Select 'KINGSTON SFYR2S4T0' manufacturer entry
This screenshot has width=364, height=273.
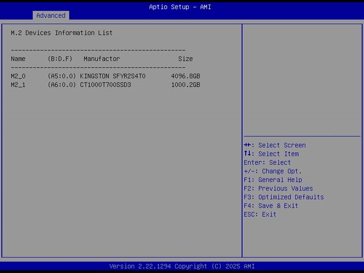(x=113, y=76)
